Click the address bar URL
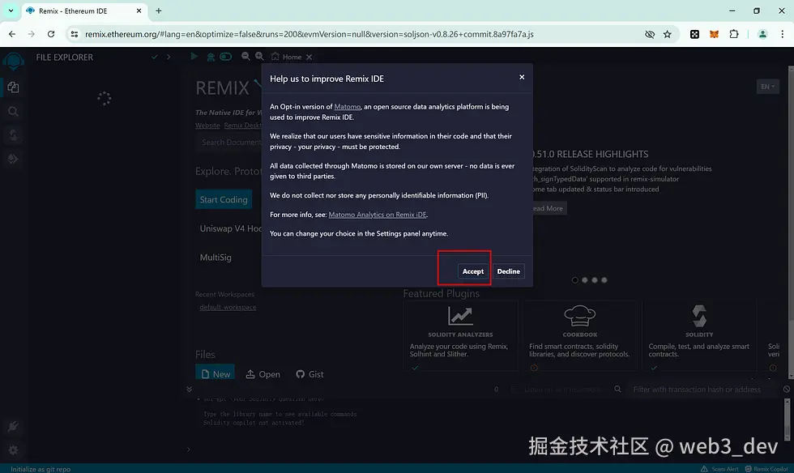Image resolution: width=794 pixels, height=473 pixels. point(309,35)
